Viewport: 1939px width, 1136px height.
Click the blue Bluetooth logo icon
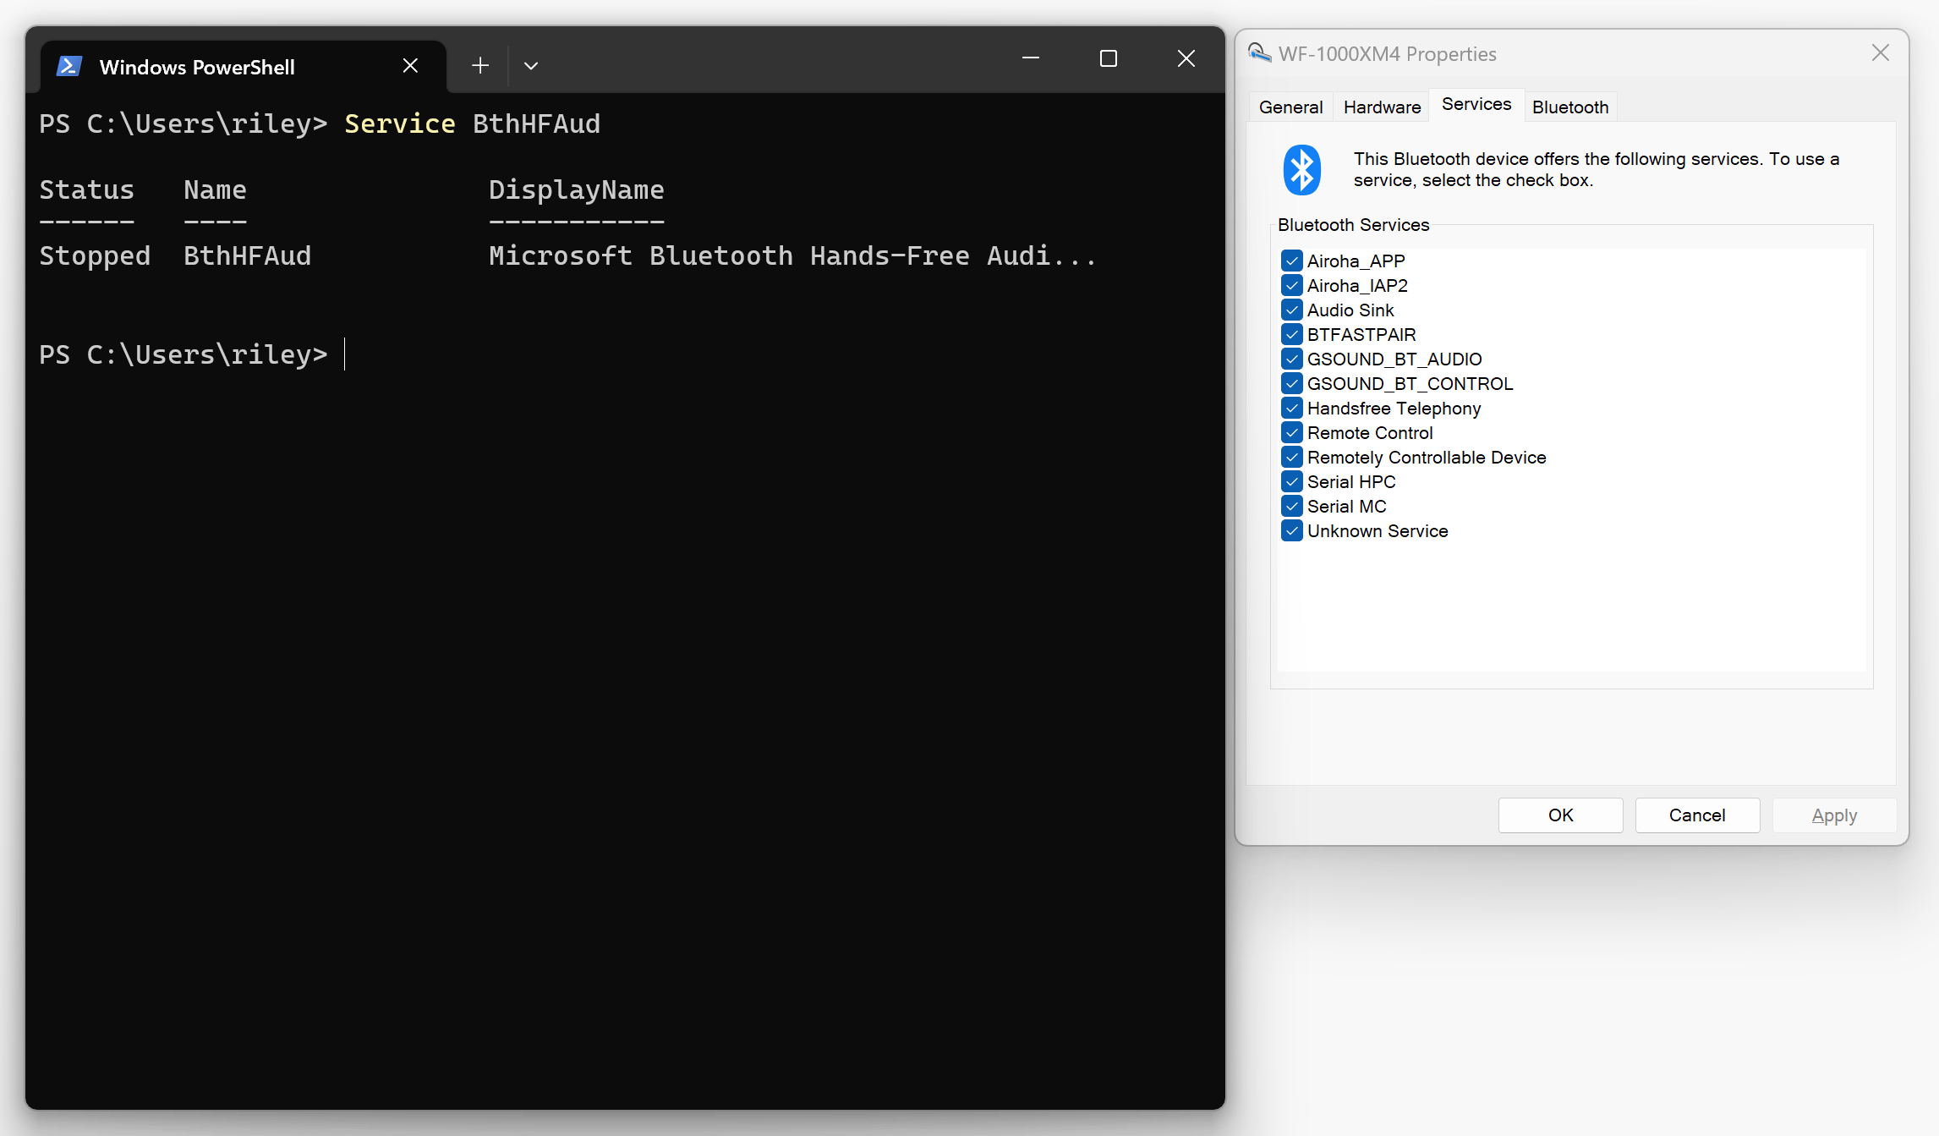click(x=1301, y=170)
